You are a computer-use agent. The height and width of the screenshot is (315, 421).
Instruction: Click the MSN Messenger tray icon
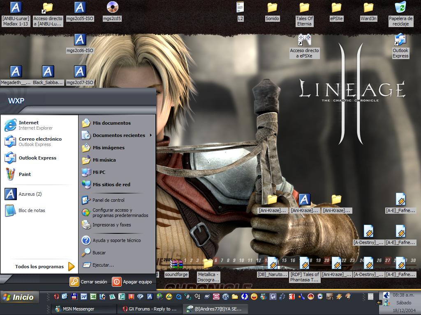(386, 303)
